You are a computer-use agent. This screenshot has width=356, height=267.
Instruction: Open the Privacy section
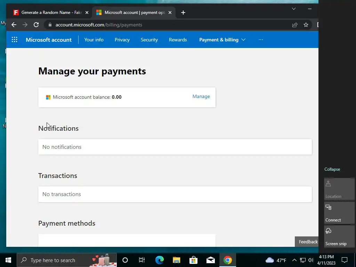click(122, 40)
